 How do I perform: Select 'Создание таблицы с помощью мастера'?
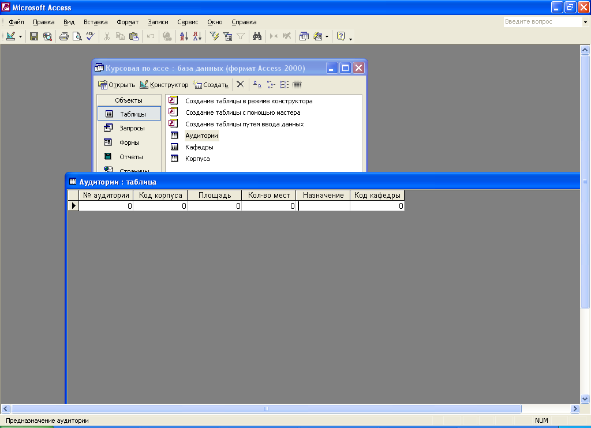pos(243,112)
